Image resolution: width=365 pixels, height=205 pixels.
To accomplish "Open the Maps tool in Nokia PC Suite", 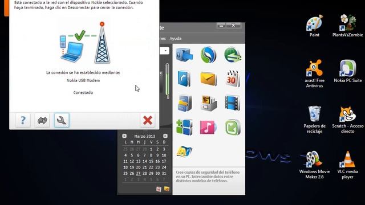I will (184, 151).
